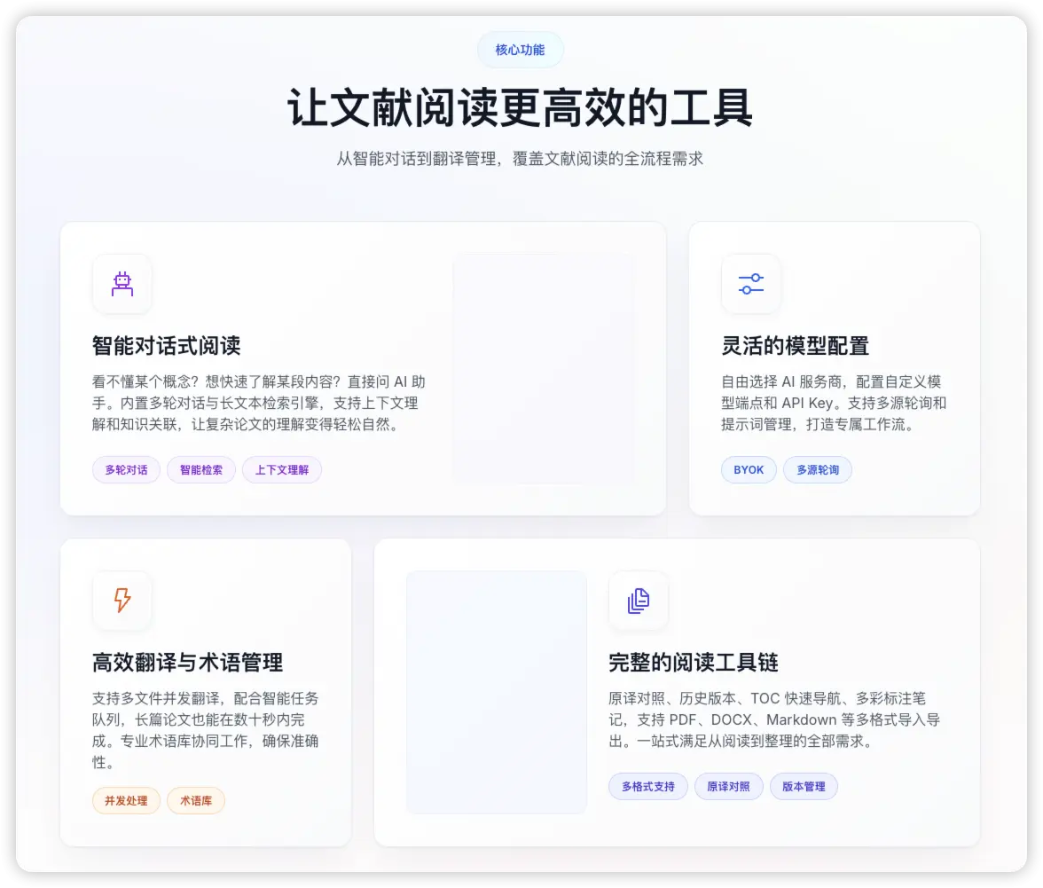Viewport: 1043px width, 888px height.
Task: Click the 多源轮询 link
Action: (818, 469)
